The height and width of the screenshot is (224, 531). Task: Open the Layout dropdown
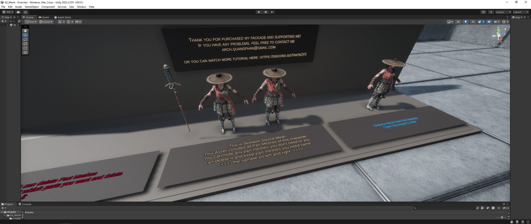pos(521,12)
